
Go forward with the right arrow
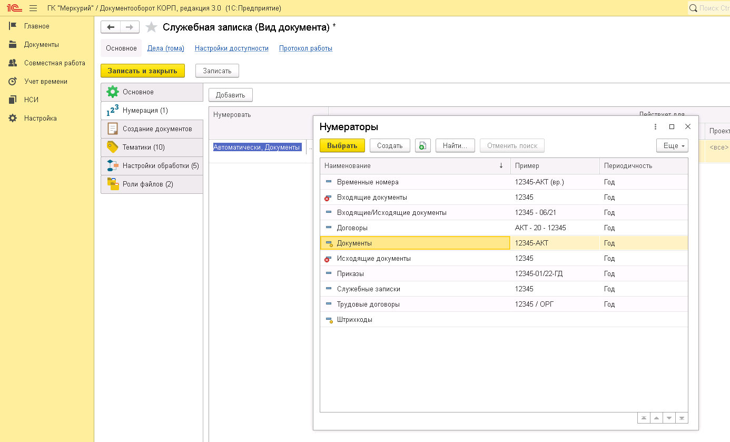click(130, 27)
